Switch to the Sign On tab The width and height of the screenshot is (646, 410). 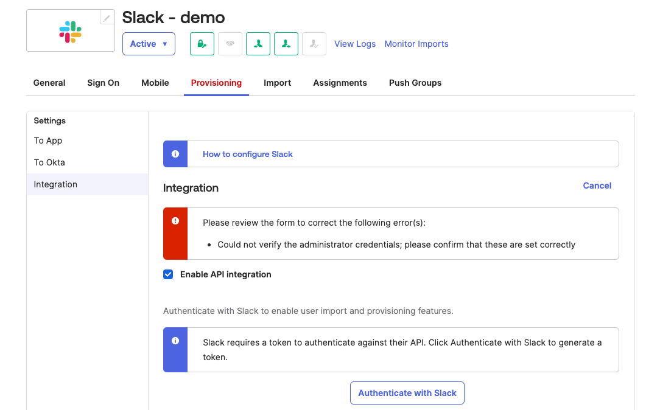pyautogui.click(x=104, y=83)
